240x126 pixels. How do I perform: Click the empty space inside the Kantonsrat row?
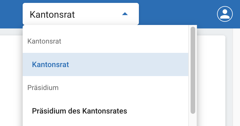(x=131, y=64)
